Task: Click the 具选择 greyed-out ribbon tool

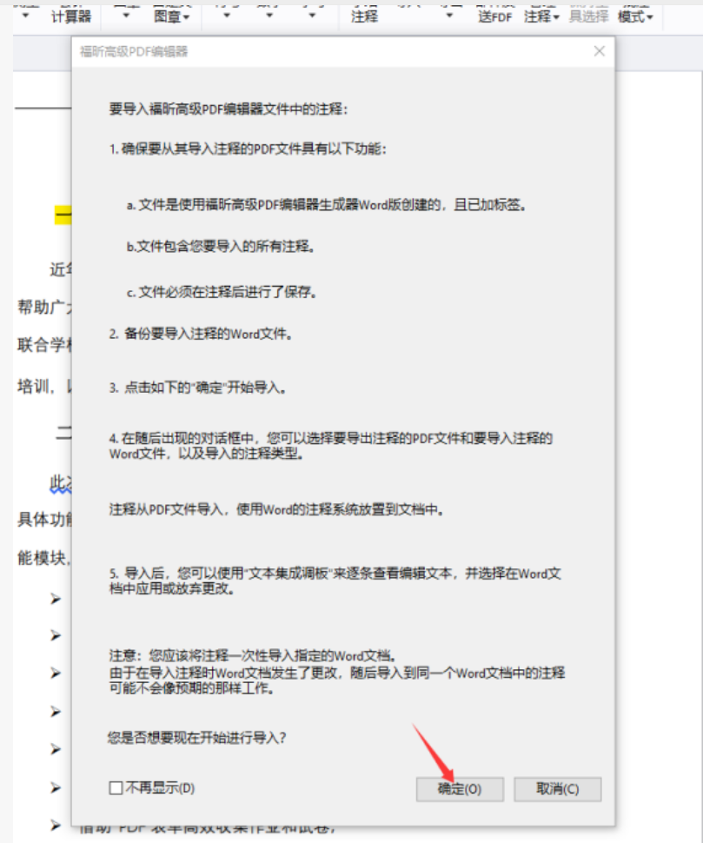Action: [588, 17]
